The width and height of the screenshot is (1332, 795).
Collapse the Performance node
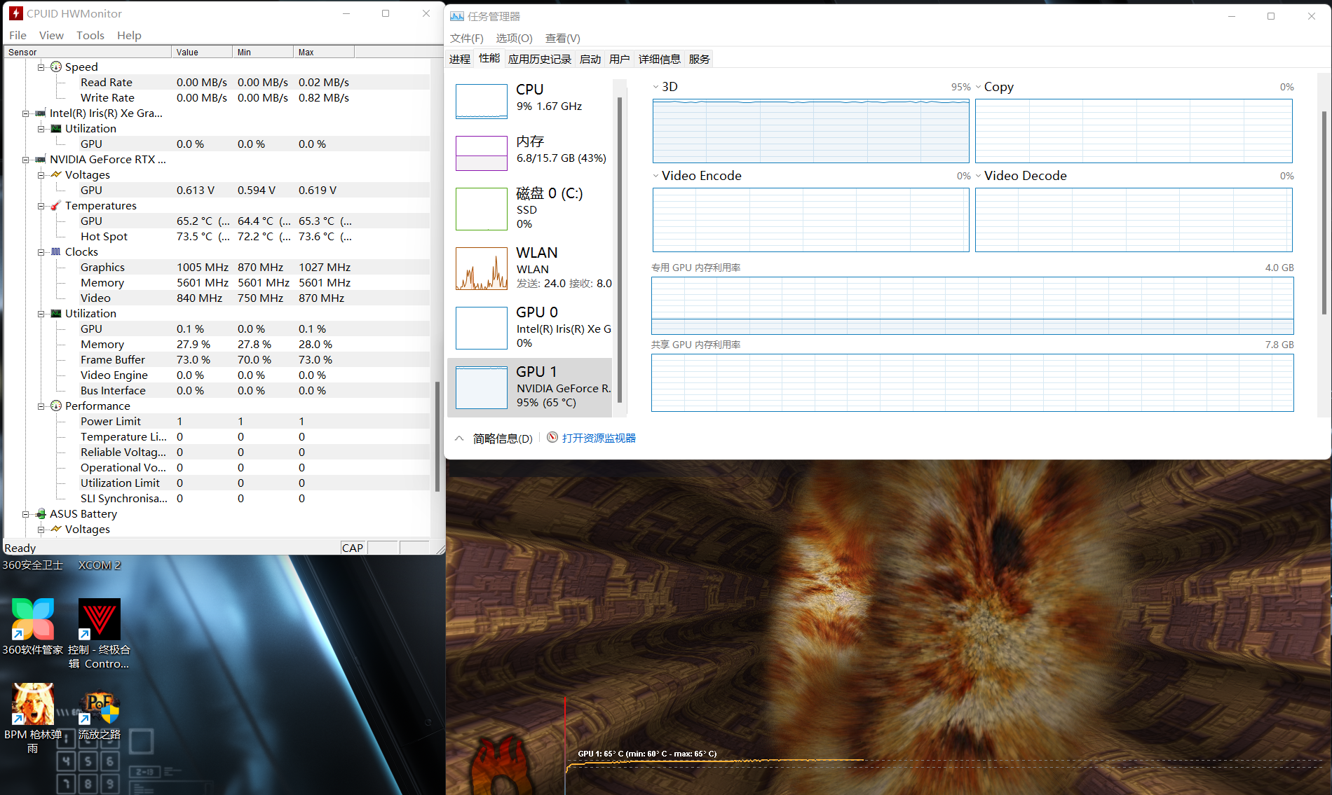coord(41,406)
